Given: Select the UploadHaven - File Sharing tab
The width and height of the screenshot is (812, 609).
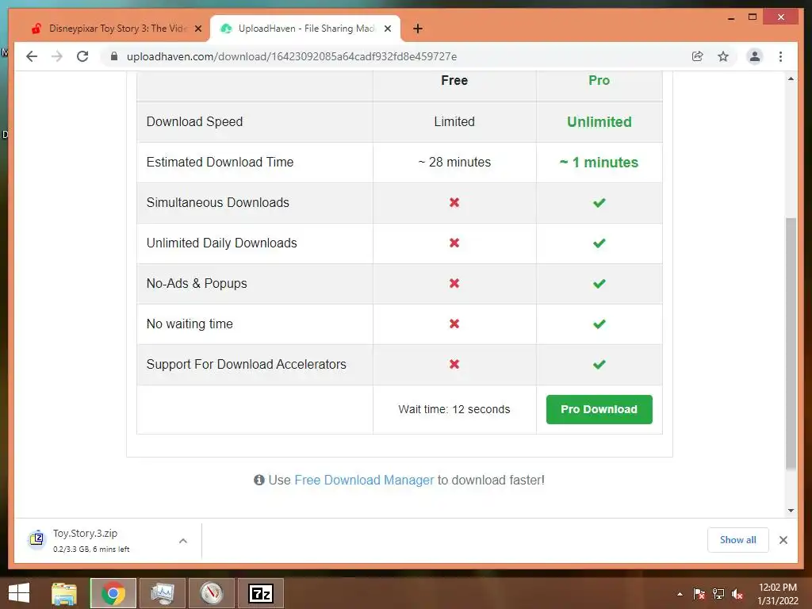Looking at the screenshot, I should pyautogui.click(x=305, y=29).
